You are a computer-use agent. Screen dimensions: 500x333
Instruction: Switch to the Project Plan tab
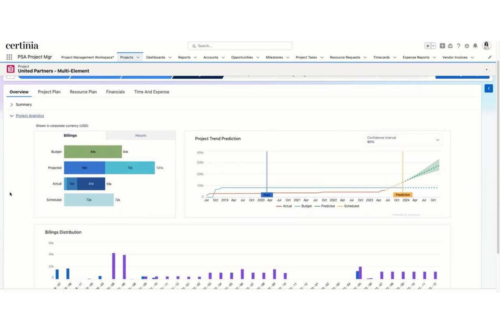click(x=49, y=92)
